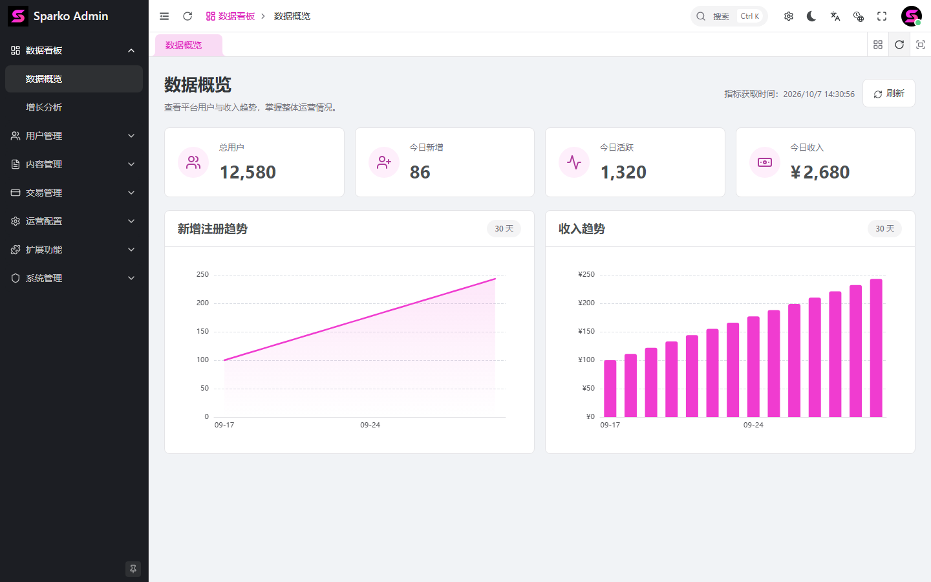Image resolution: width=931 pixels, height=582 pixels.
Task: Open the language translation switcher
Action: [835, 16]
